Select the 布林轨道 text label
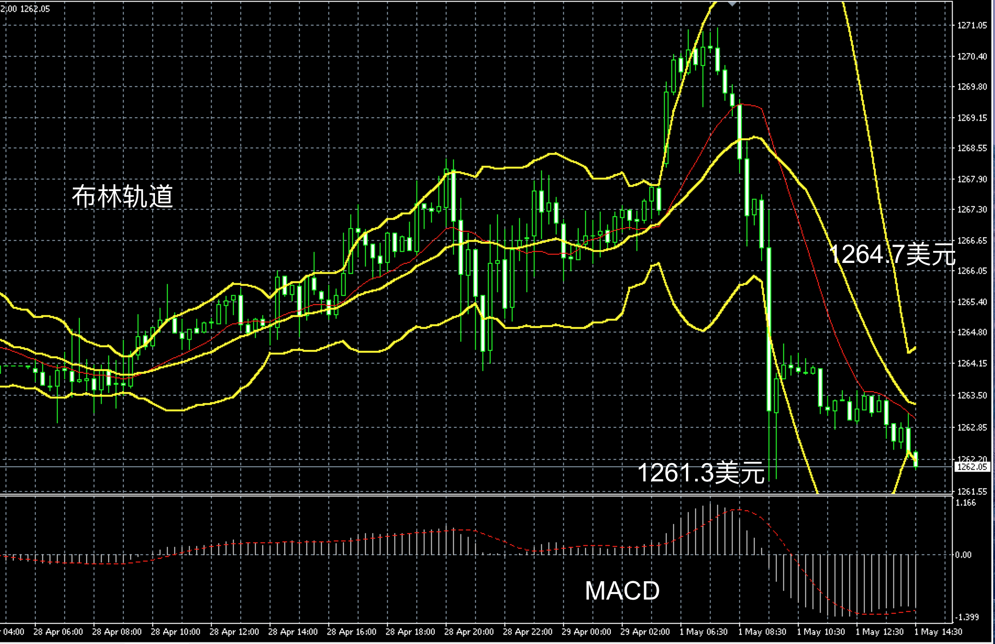This screenshot has width=995, height=644. (x=122, y=196)
